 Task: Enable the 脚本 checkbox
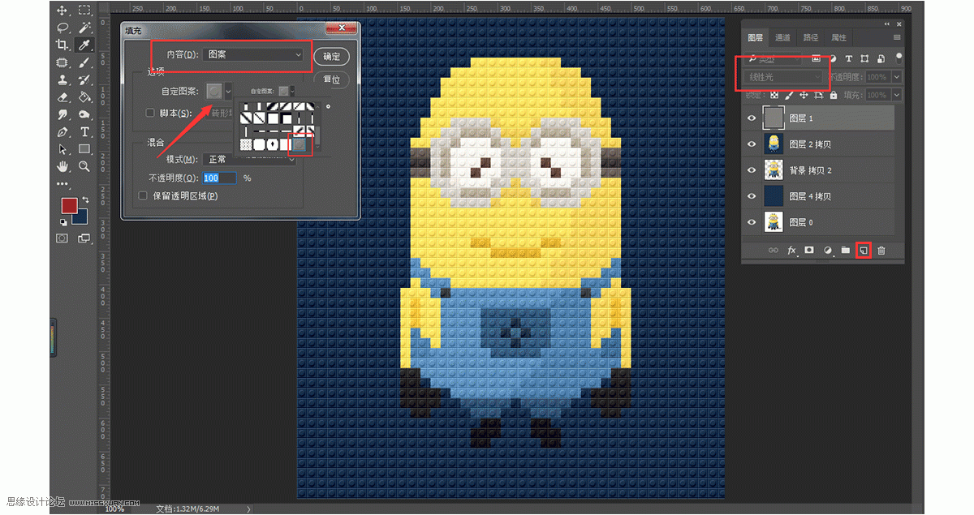(x=150, y=113)
